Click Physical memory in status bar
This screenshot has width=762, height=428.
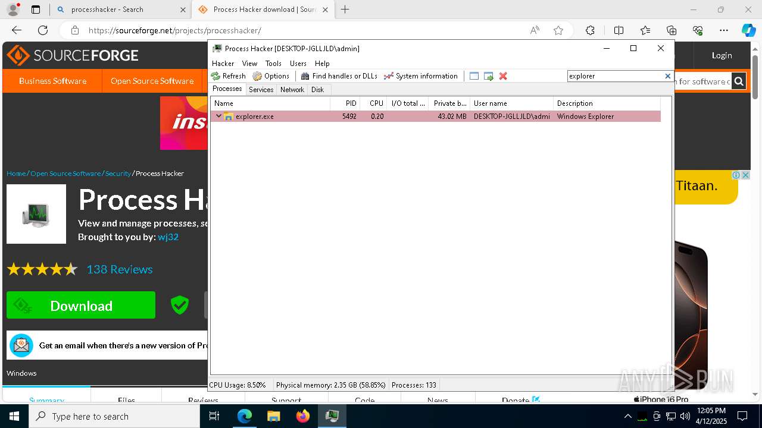331,385
